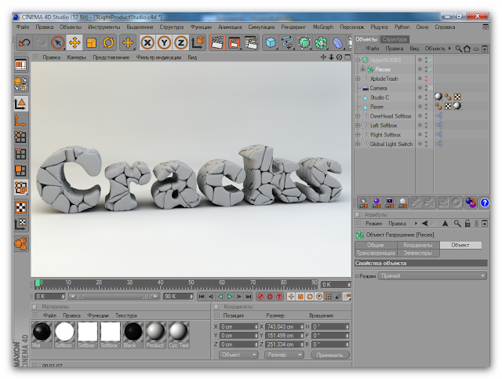Expand the OverHead Softbox tree item
Image resolution: width=502 pixels, height=379 pixels.
[x=358, y=116]
